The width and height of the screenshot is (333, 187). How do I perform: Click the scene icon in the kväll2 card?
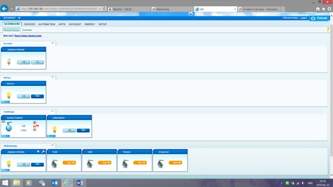90,163
